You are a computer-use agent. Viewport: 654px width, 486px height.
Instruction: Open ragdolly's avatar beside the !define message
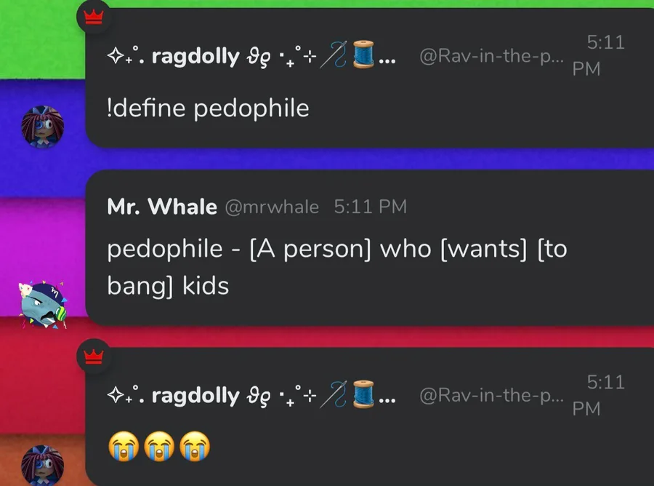43,127
